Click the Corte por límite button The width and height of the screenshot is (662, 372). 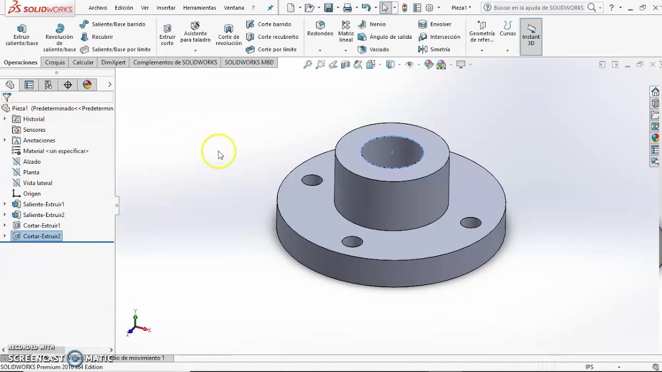coord(272,50)
